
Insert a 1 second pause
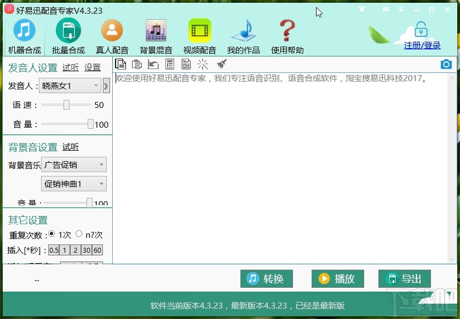65,250
